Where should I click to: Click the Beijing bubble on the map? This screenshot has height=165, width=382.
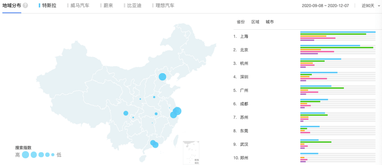click(x=162, y=77)
